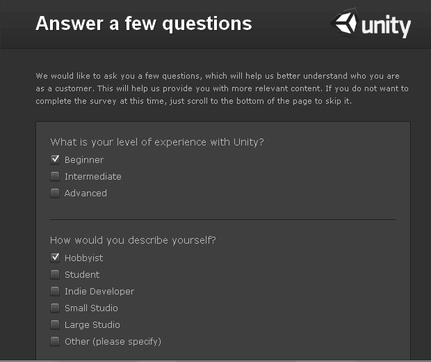Click the 'Intermediate' label text
431x362 pixels.
[93, 177]
